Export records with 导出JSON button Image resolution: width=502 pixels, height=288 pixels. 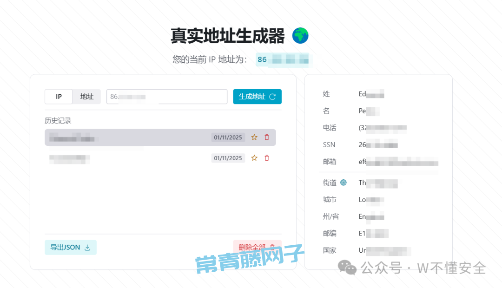click(x=70, y=247)
